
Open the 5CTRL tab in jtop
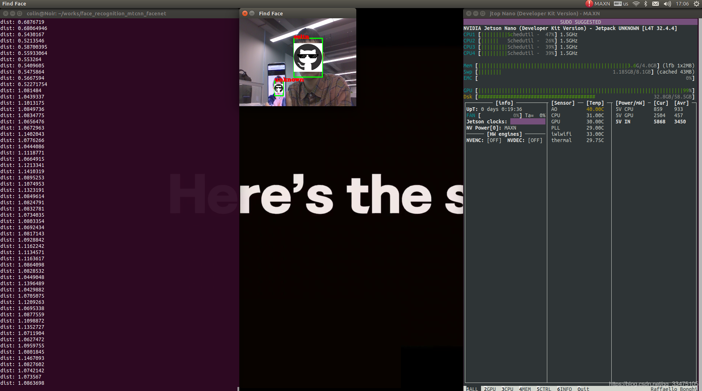click(x=544, y=389)
